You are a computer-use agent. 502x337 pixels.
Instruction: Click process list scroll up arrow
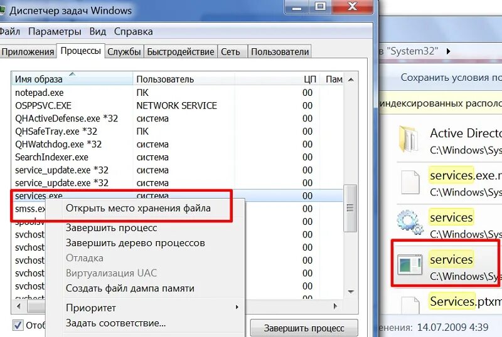(x=351, y=80)
